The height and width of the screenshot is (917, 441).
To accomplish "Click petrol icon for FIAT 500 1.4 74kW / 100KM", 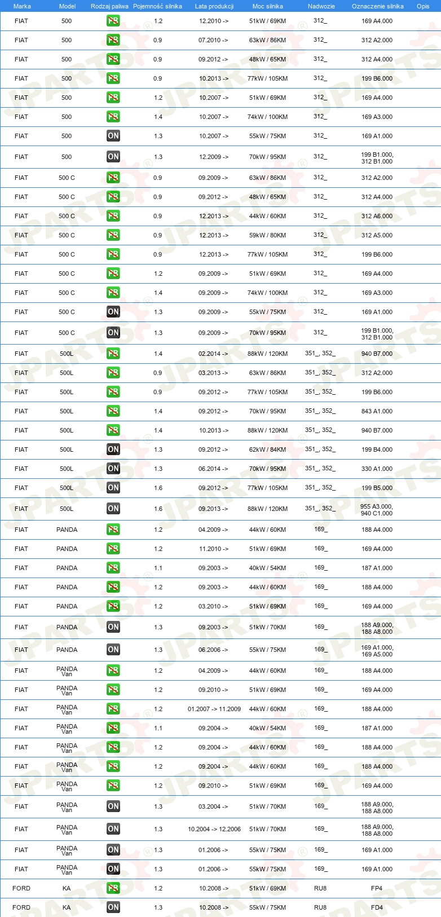I will click(113, 117).
